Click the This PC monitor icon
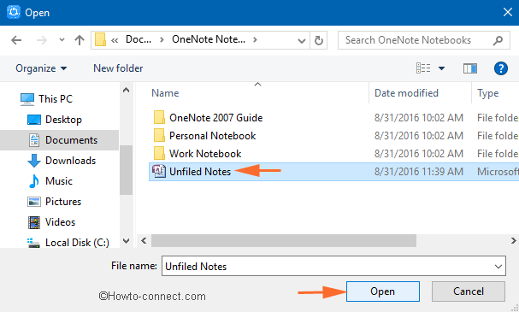 coord(27,99)
